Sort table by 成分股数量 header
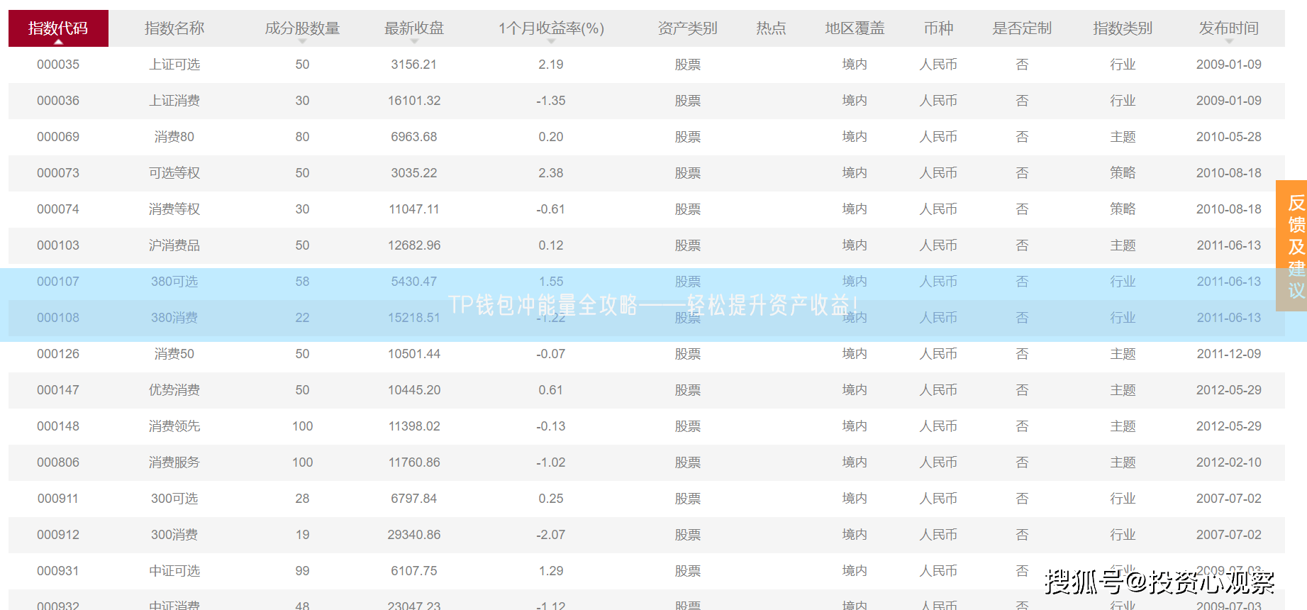 pos(302,28)
